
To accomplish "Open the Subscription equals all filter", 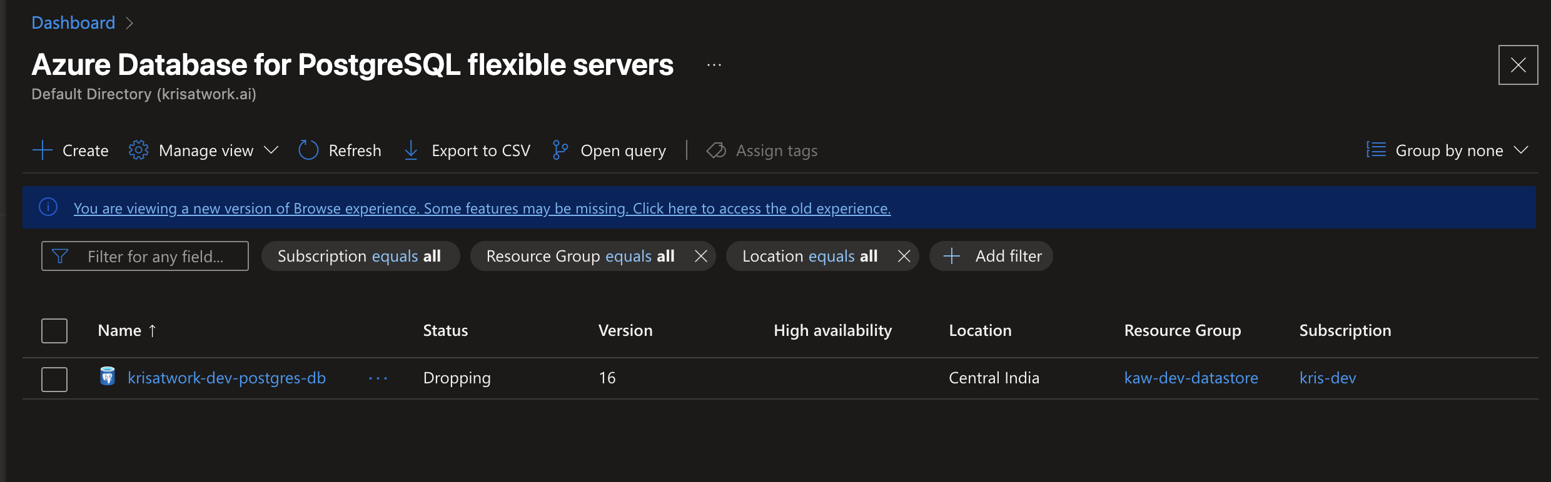I will [x=360, y=256].
